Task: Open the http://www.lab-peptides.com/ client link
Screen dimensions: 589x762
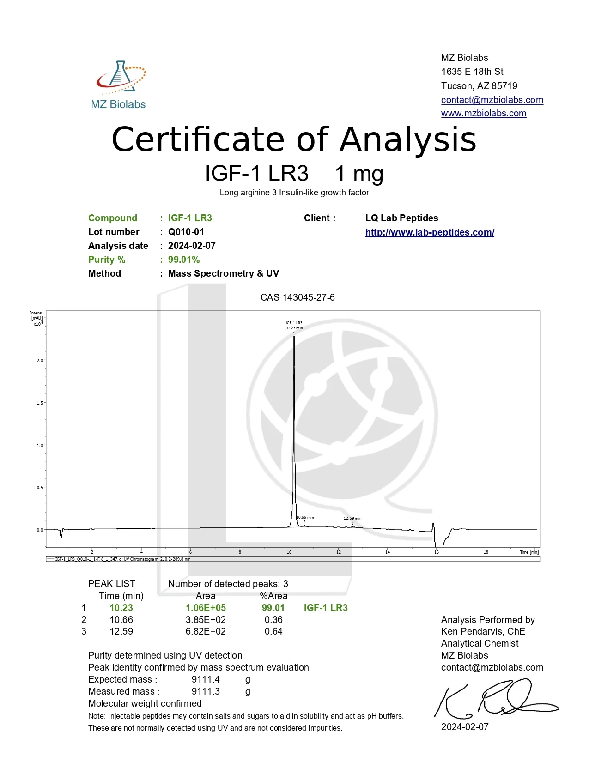Action: tap(430, 232)
